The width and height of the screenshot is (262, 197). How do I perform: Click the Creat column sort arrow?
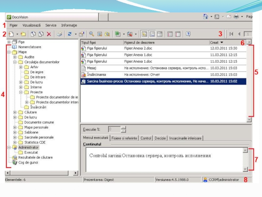click(x=222, y=42)
